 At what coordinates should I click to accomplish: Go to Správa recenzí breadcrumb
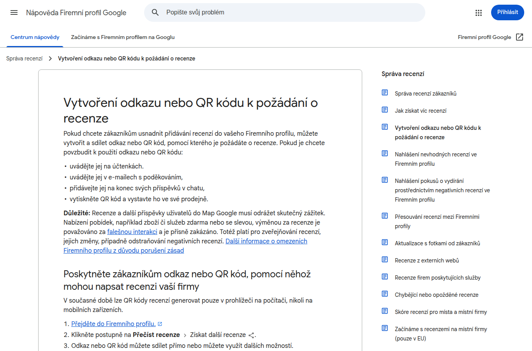tap(24, 58)
